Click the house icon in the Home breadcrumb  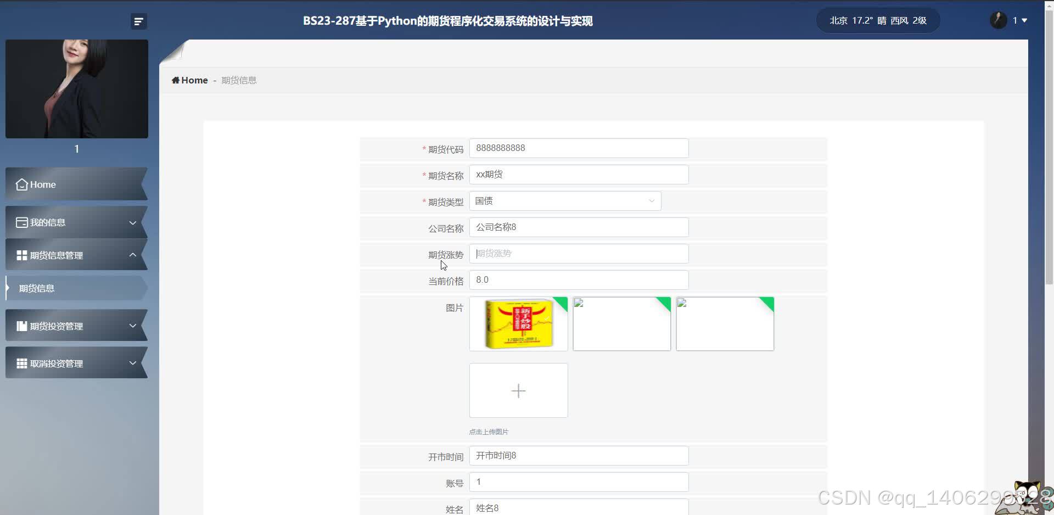175,80
